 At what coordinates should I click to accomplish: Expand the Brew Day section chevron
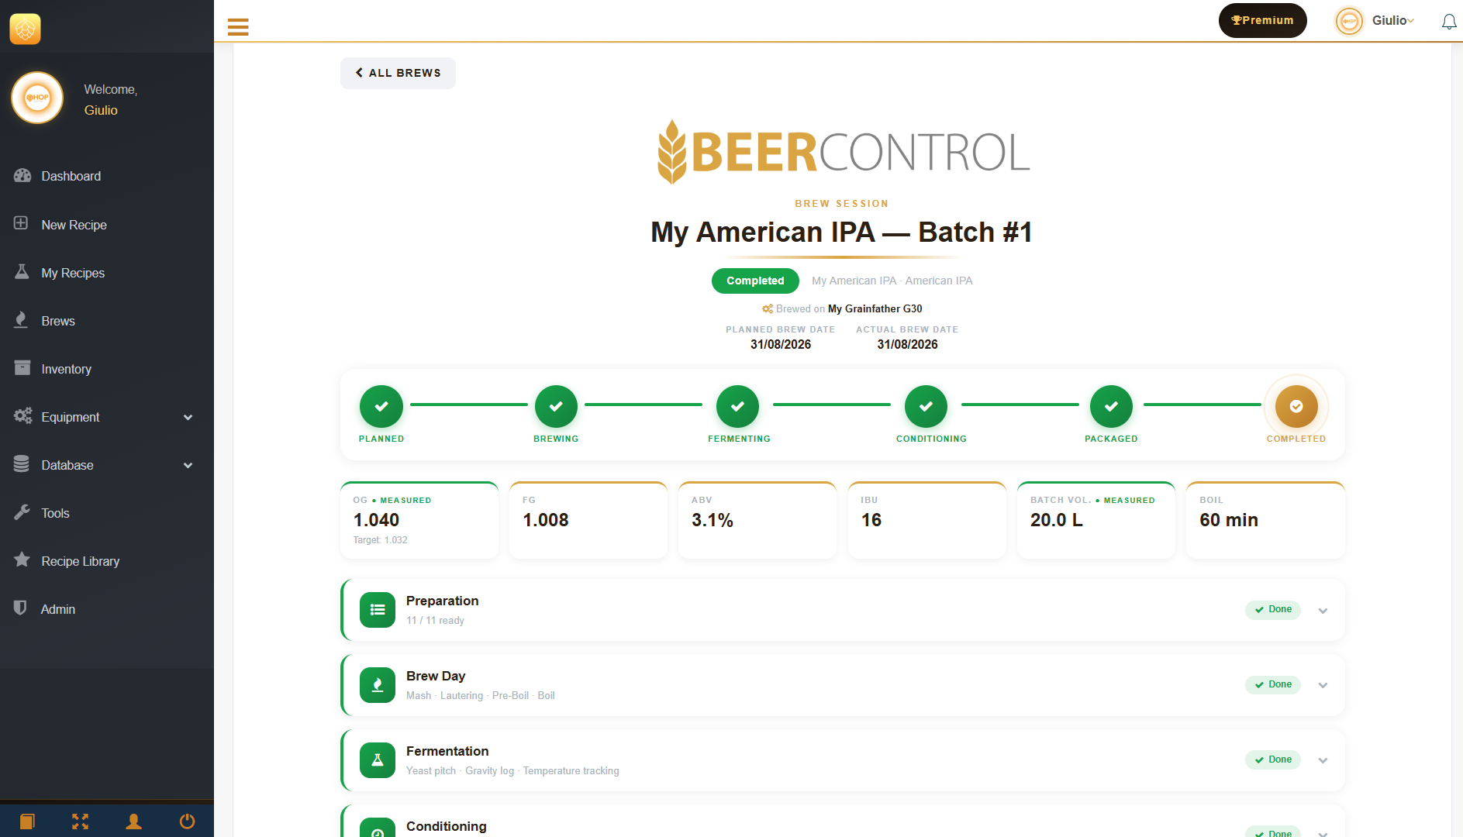click(1323, 685)
